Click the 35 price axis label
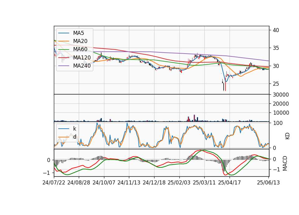The image size is (299, 215). pos(276,48)
